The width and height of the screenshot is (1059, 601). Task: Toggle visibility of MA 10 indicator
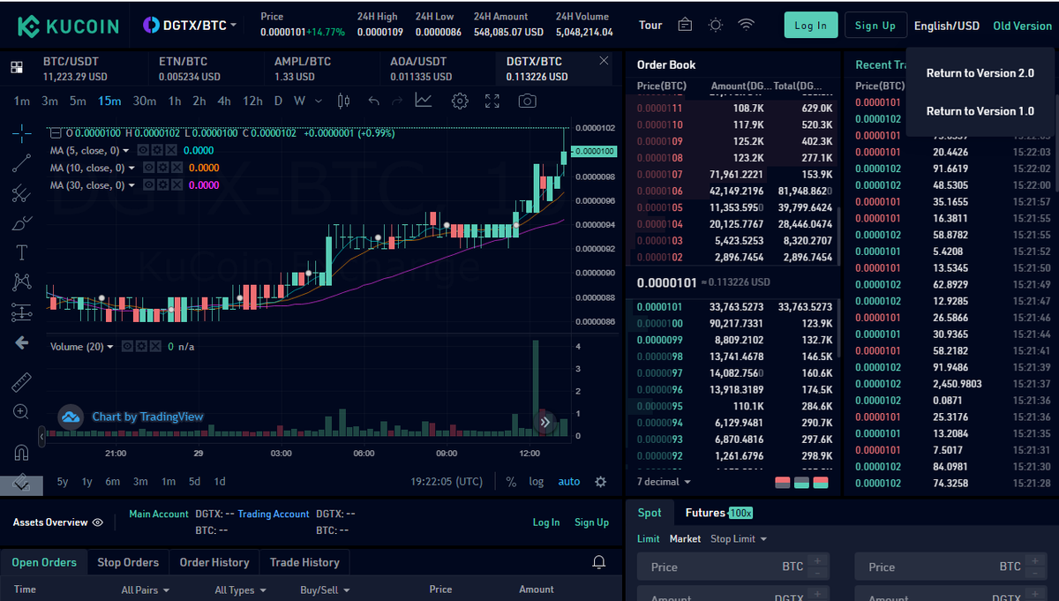pyautogui.click(x=149, y=168)
